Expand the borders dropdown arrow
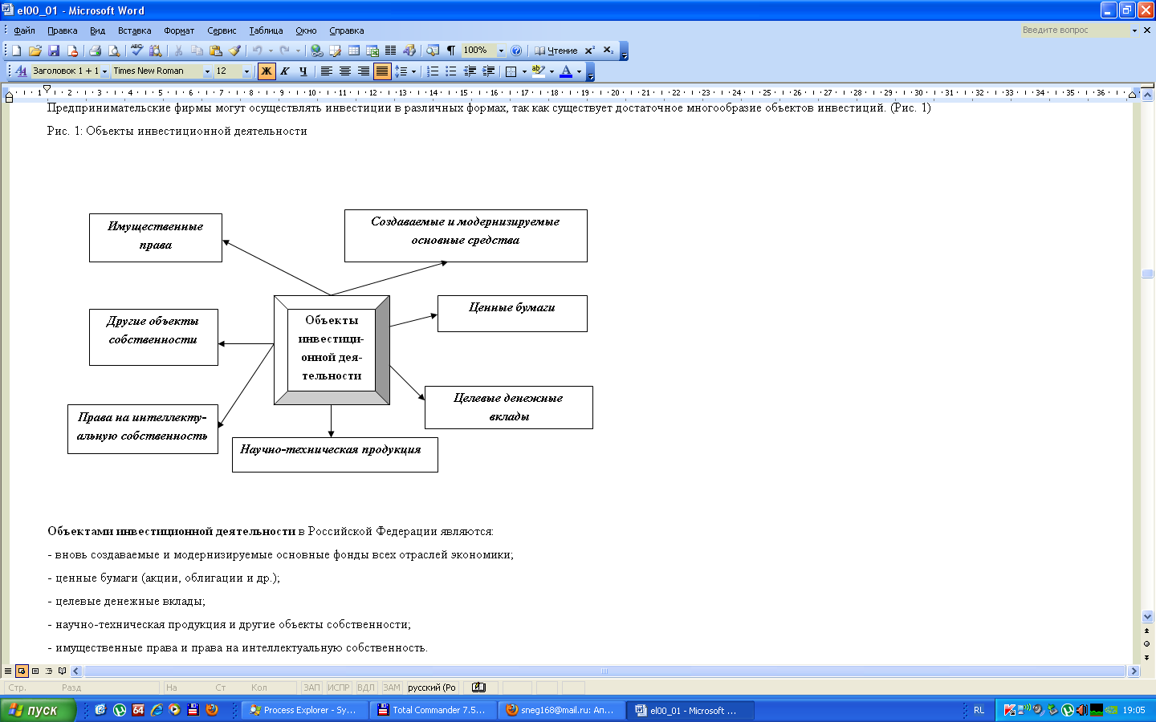Screen dimensions: 1156x722 524,71
